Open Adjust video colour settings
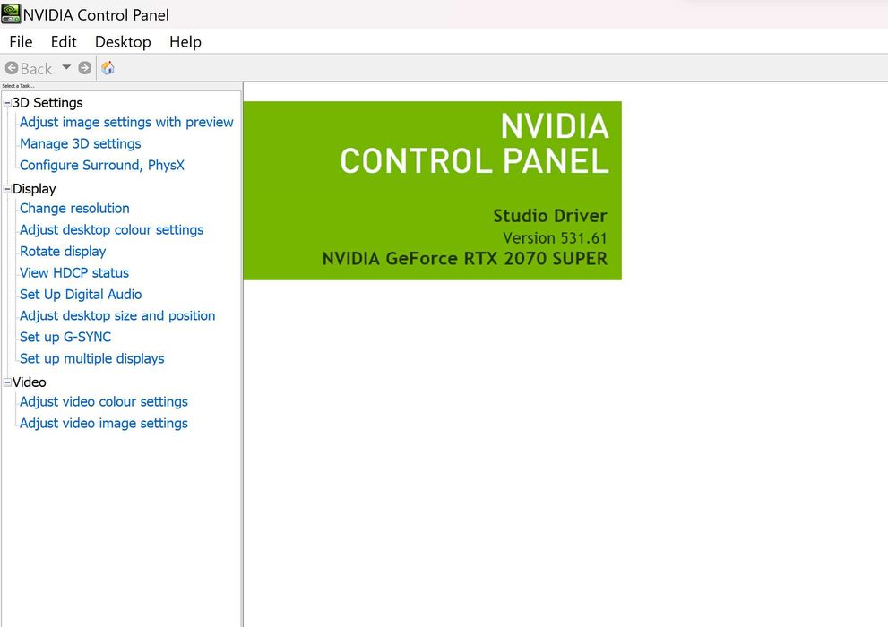The height and width of the screenshot is (627, 888). 104,402
